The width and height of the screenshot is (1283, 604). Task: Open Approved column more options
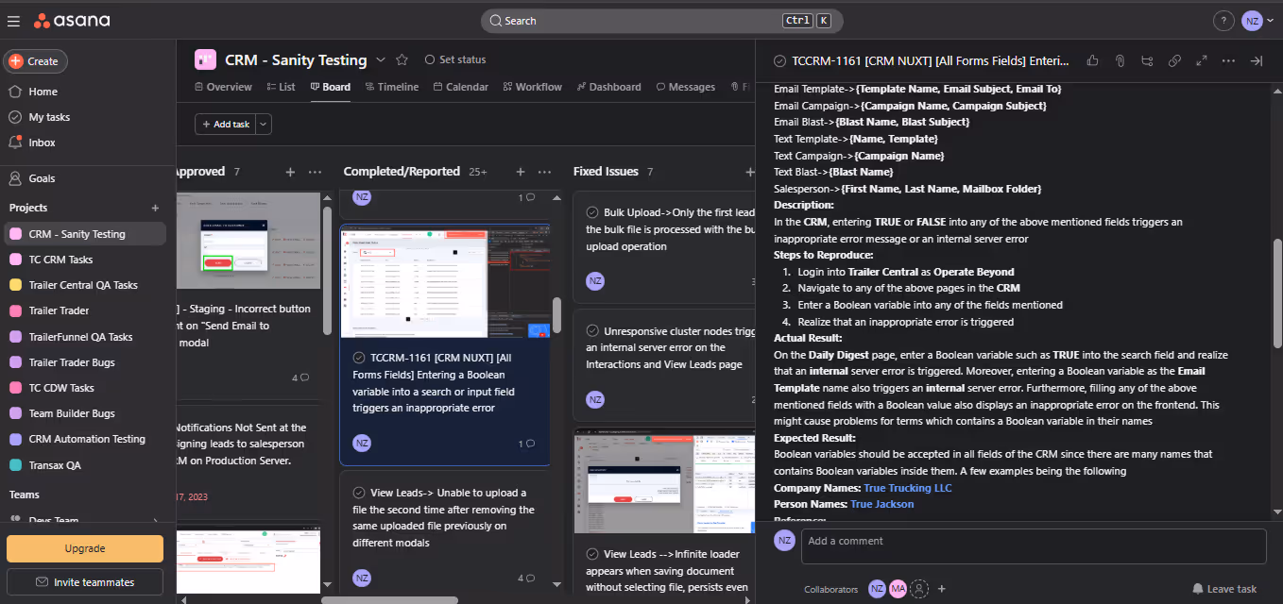tap(316, 172)
